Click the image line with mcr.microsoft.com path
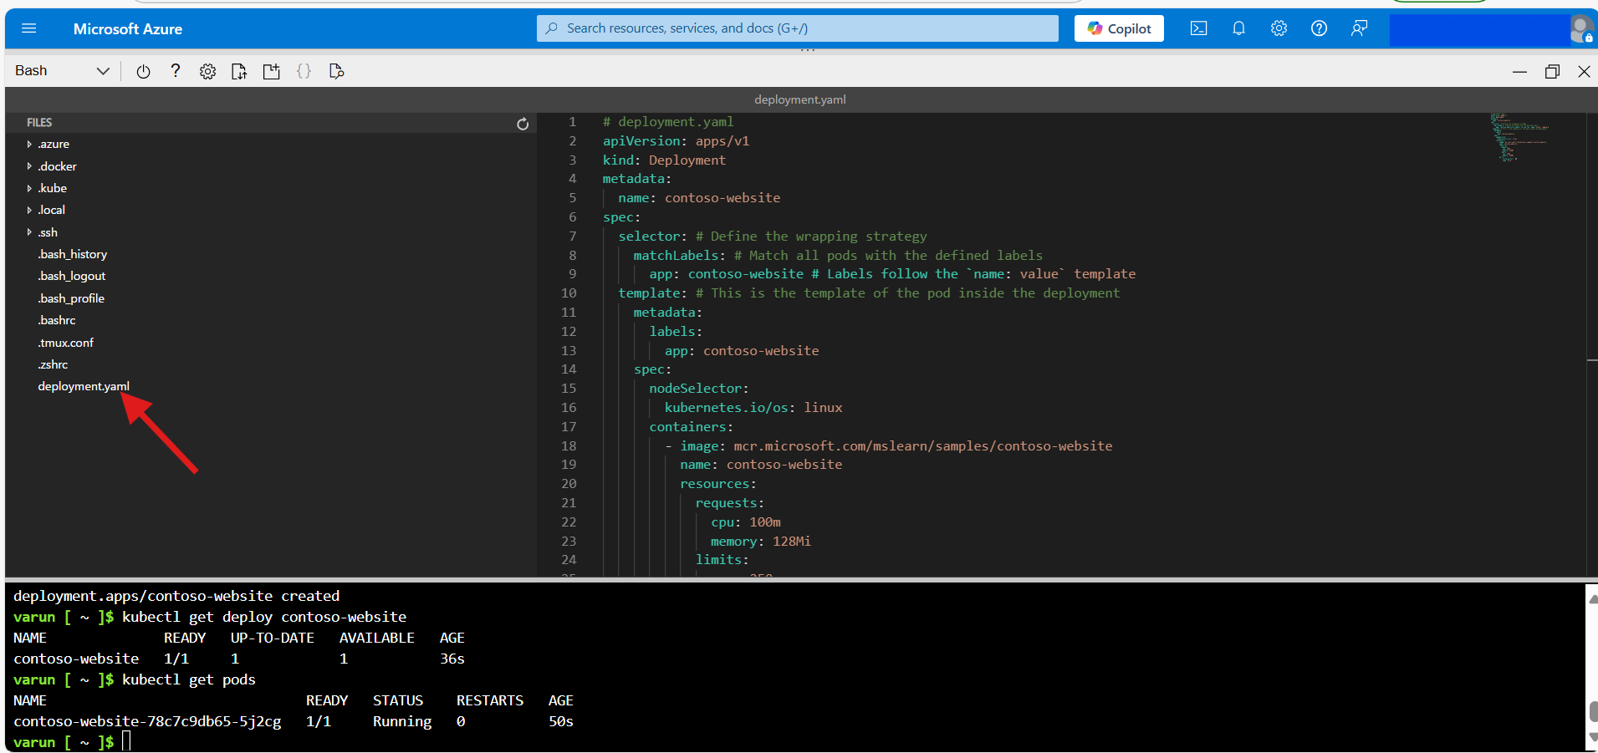 889,445
